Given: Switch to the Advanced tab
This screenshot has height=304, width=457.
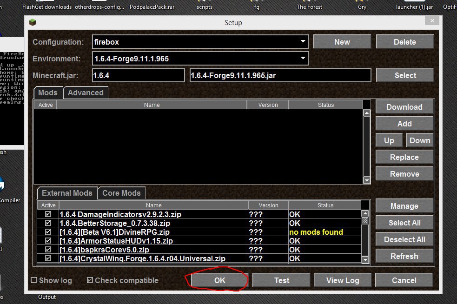Looking at the screenshot, I should [86, 93].
